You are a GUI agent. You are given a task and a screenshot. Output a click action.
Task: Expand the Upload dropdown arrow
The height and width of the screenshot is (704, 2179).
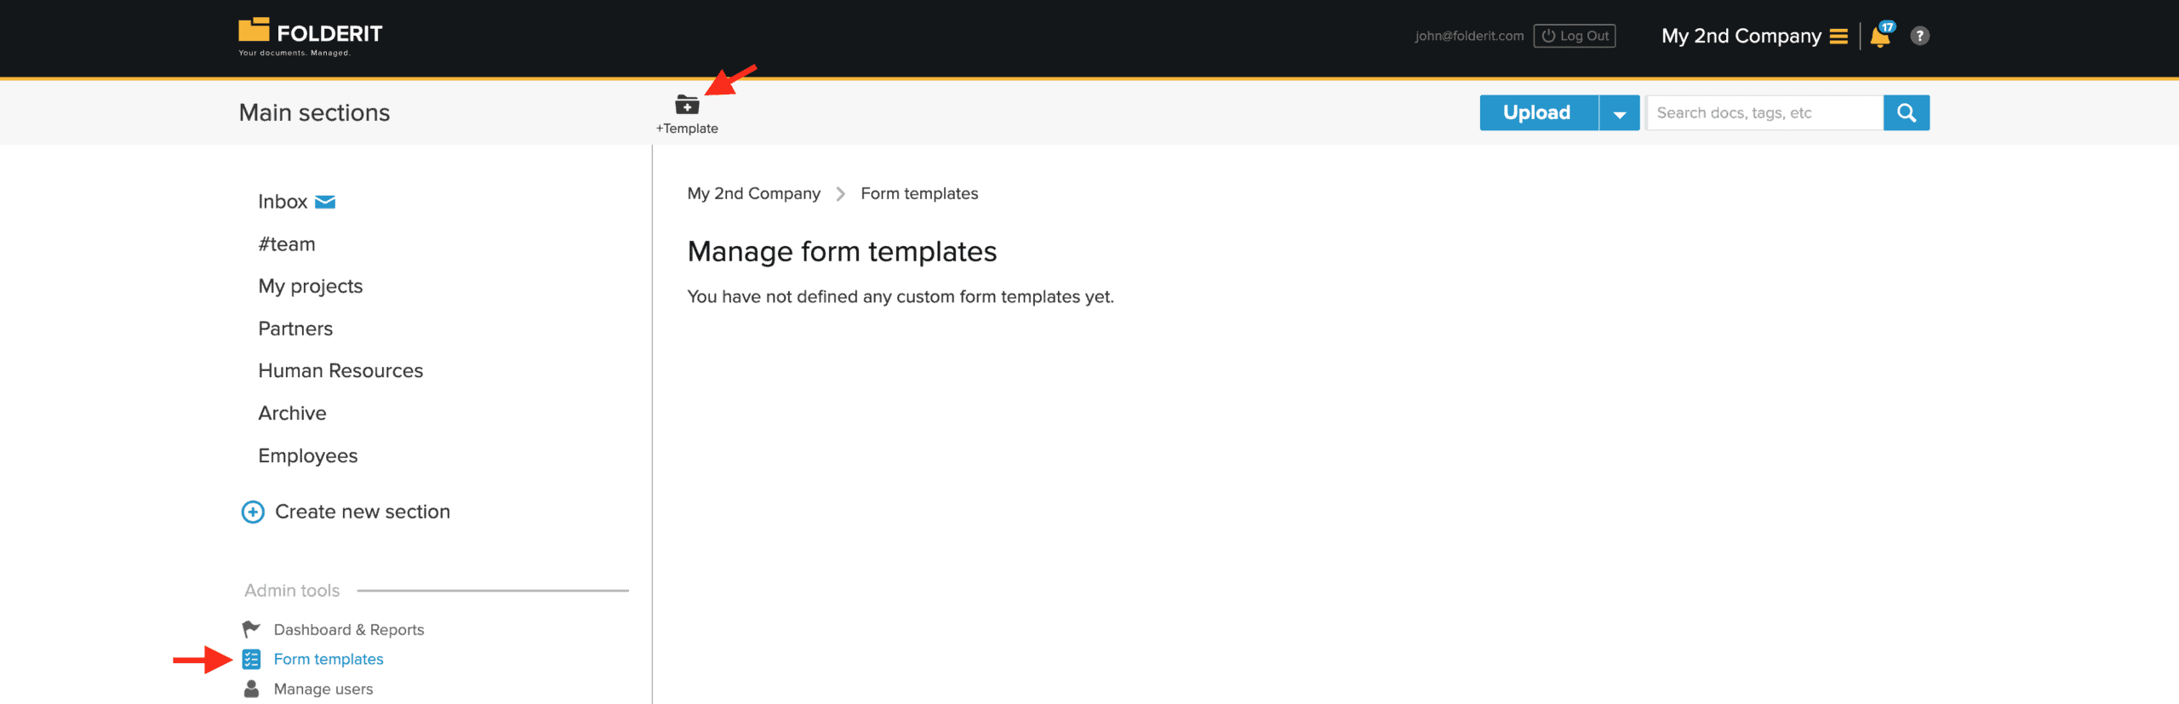tap(1619, 113)
